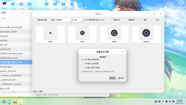Click the 切换深色主题 button

pyautogui.click(x=42, y=20)
